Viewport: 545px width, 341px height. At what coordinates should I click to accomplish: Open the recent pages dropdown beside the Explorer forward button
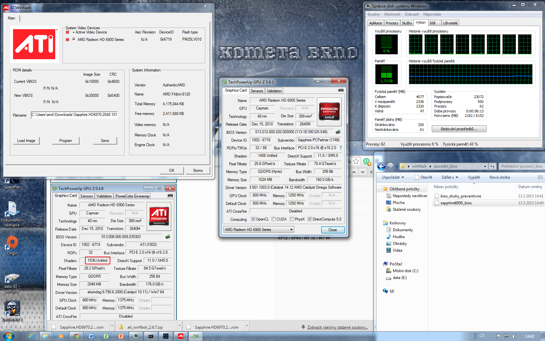[x=397, y=167]
